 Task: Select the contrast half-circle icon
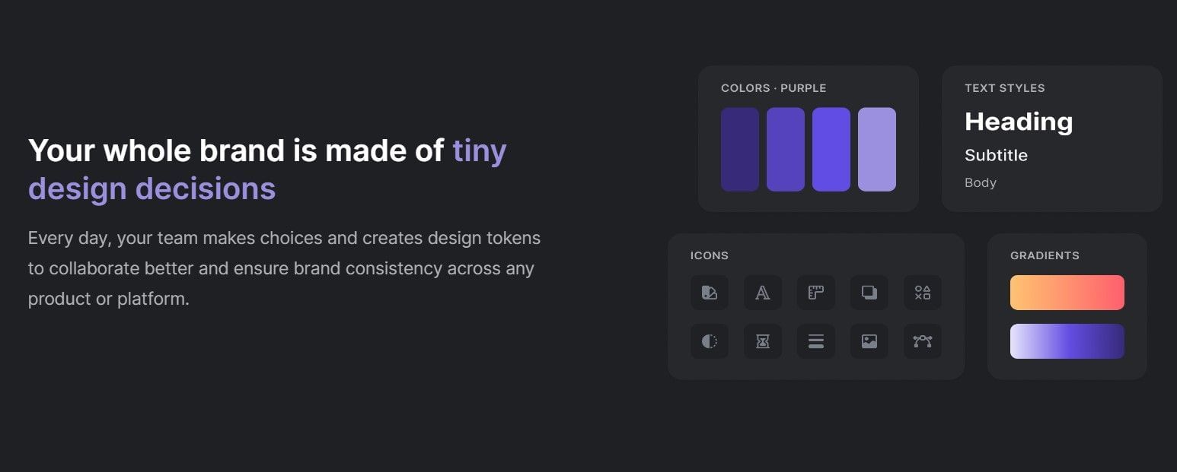pyautogui.click(x=709, y=341)
